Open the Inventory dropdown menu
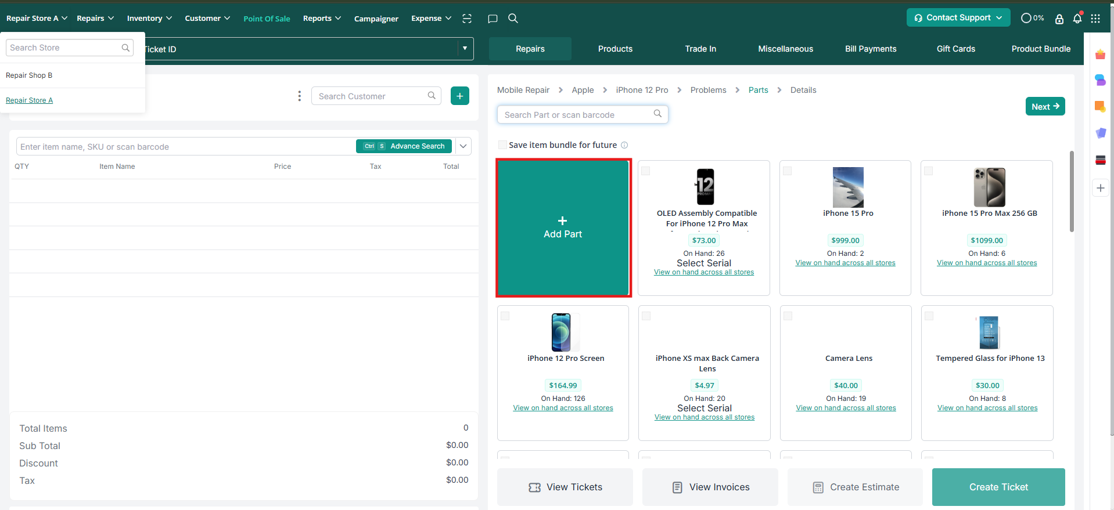 (149, 19)
